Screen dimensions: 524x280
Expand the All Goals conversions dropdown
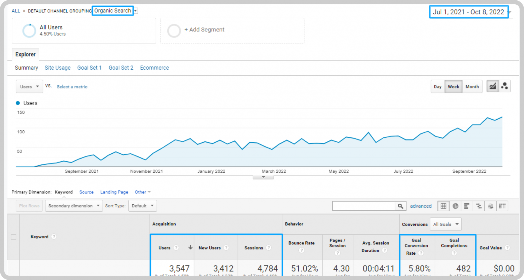(x=446, y=224)
